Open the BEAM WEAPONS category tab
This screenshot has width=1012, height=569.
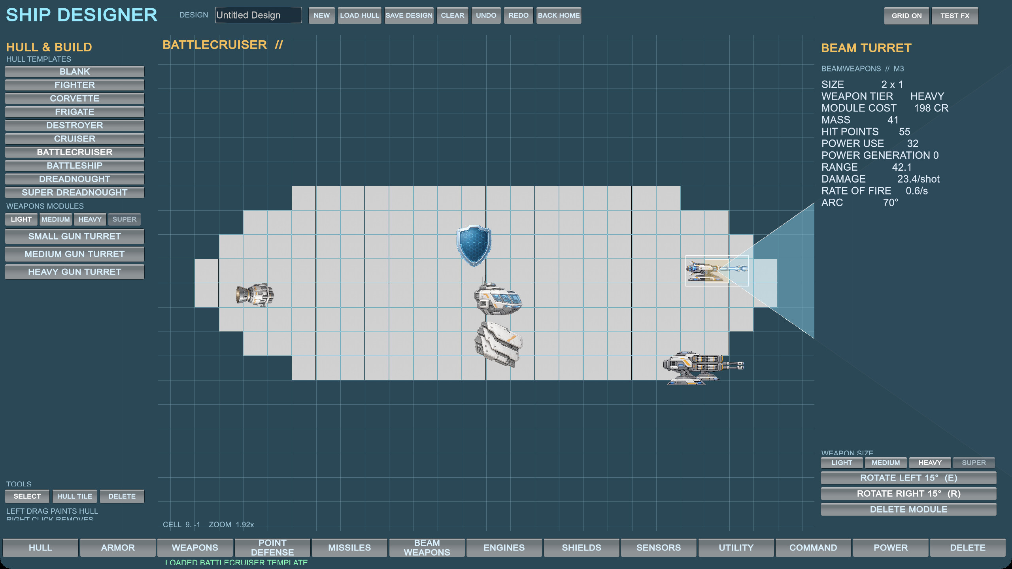pos(427,548)
